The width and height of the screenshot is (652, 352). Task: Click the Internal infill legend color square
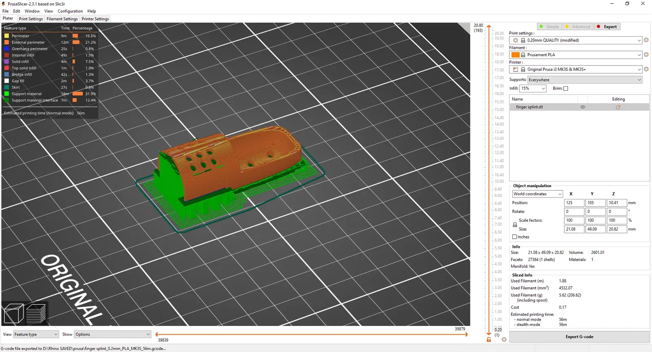(7, 55)
